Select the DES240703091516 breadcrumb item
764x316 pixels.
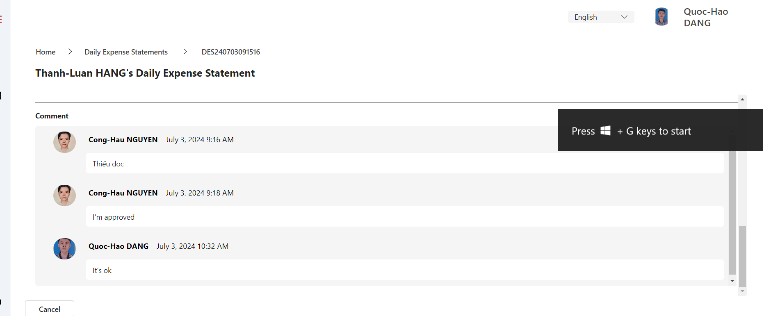[x=230, y=52]
